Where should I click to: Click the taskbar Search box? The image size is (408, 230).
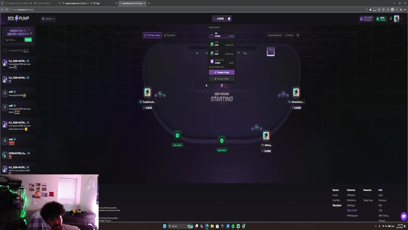180,226
